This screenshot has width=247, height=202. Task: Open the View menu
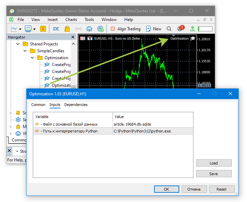36,20
